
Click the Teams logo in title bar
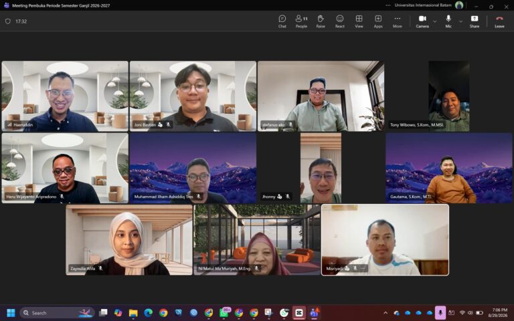[6, 5]
